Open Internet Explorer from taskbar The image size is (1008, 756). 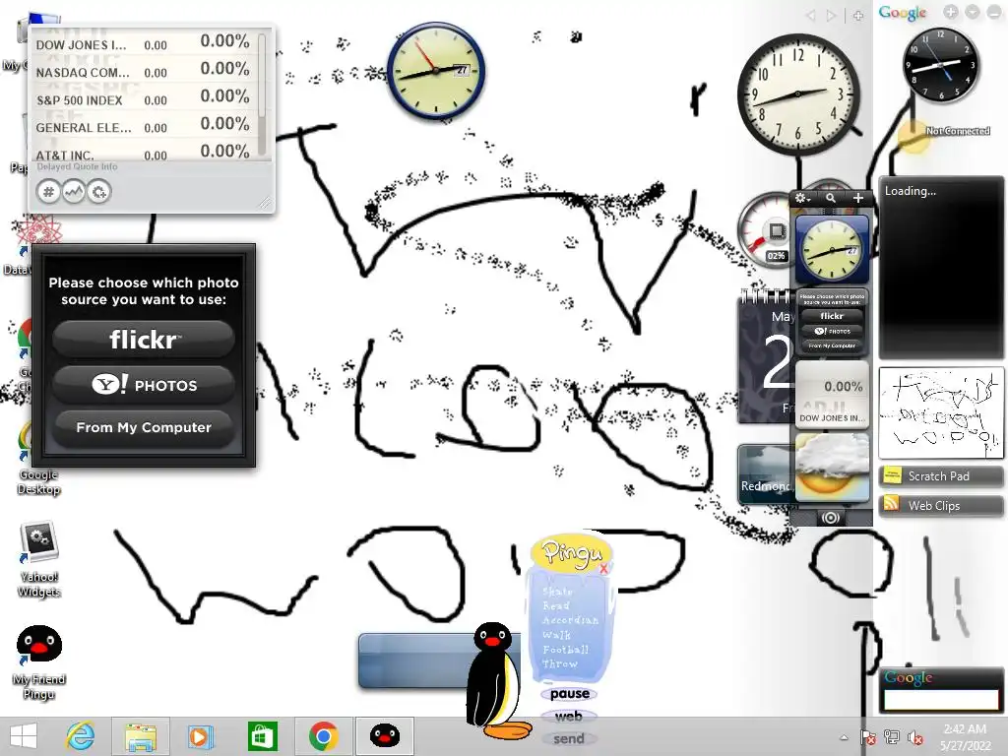81,736
